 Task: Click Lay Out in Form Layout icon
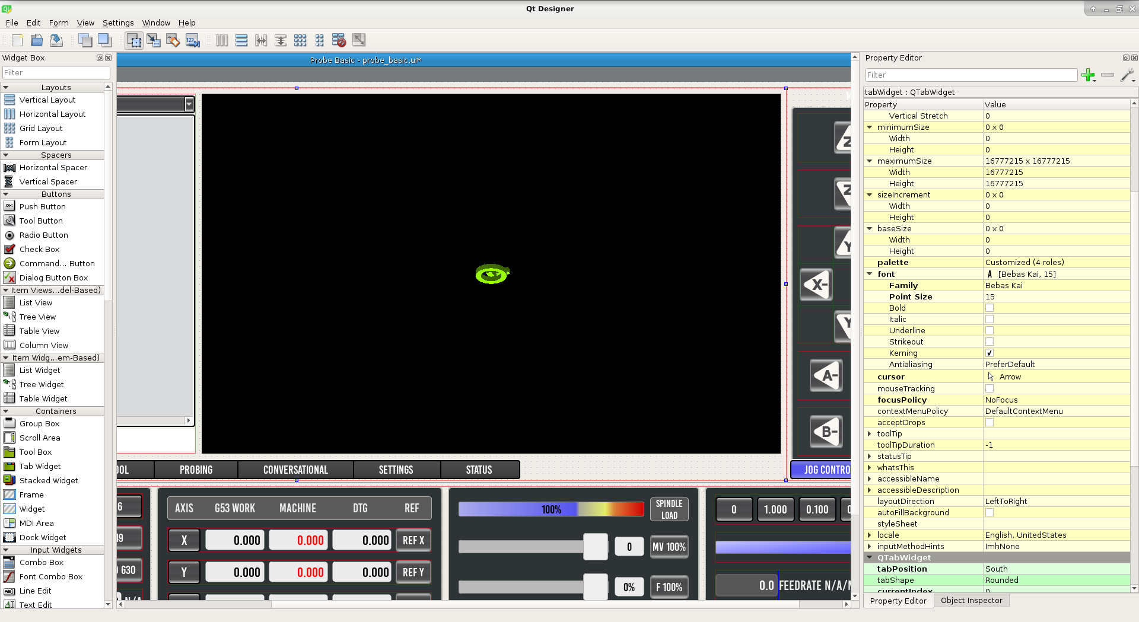[320, 40]
